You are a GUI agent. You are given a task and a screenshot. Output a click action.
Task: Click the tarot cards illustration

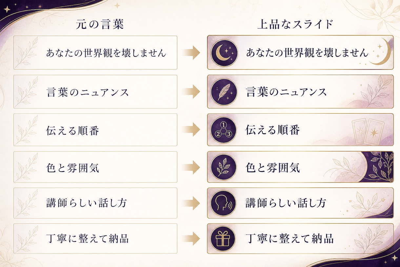[x=368, y=131]
